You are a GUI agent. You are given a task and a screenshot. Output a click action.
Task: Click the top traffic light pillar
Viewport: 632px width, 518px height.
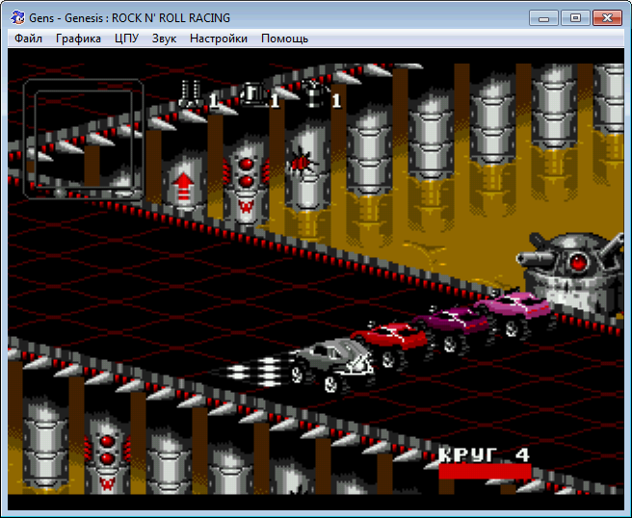pos(246,183)
